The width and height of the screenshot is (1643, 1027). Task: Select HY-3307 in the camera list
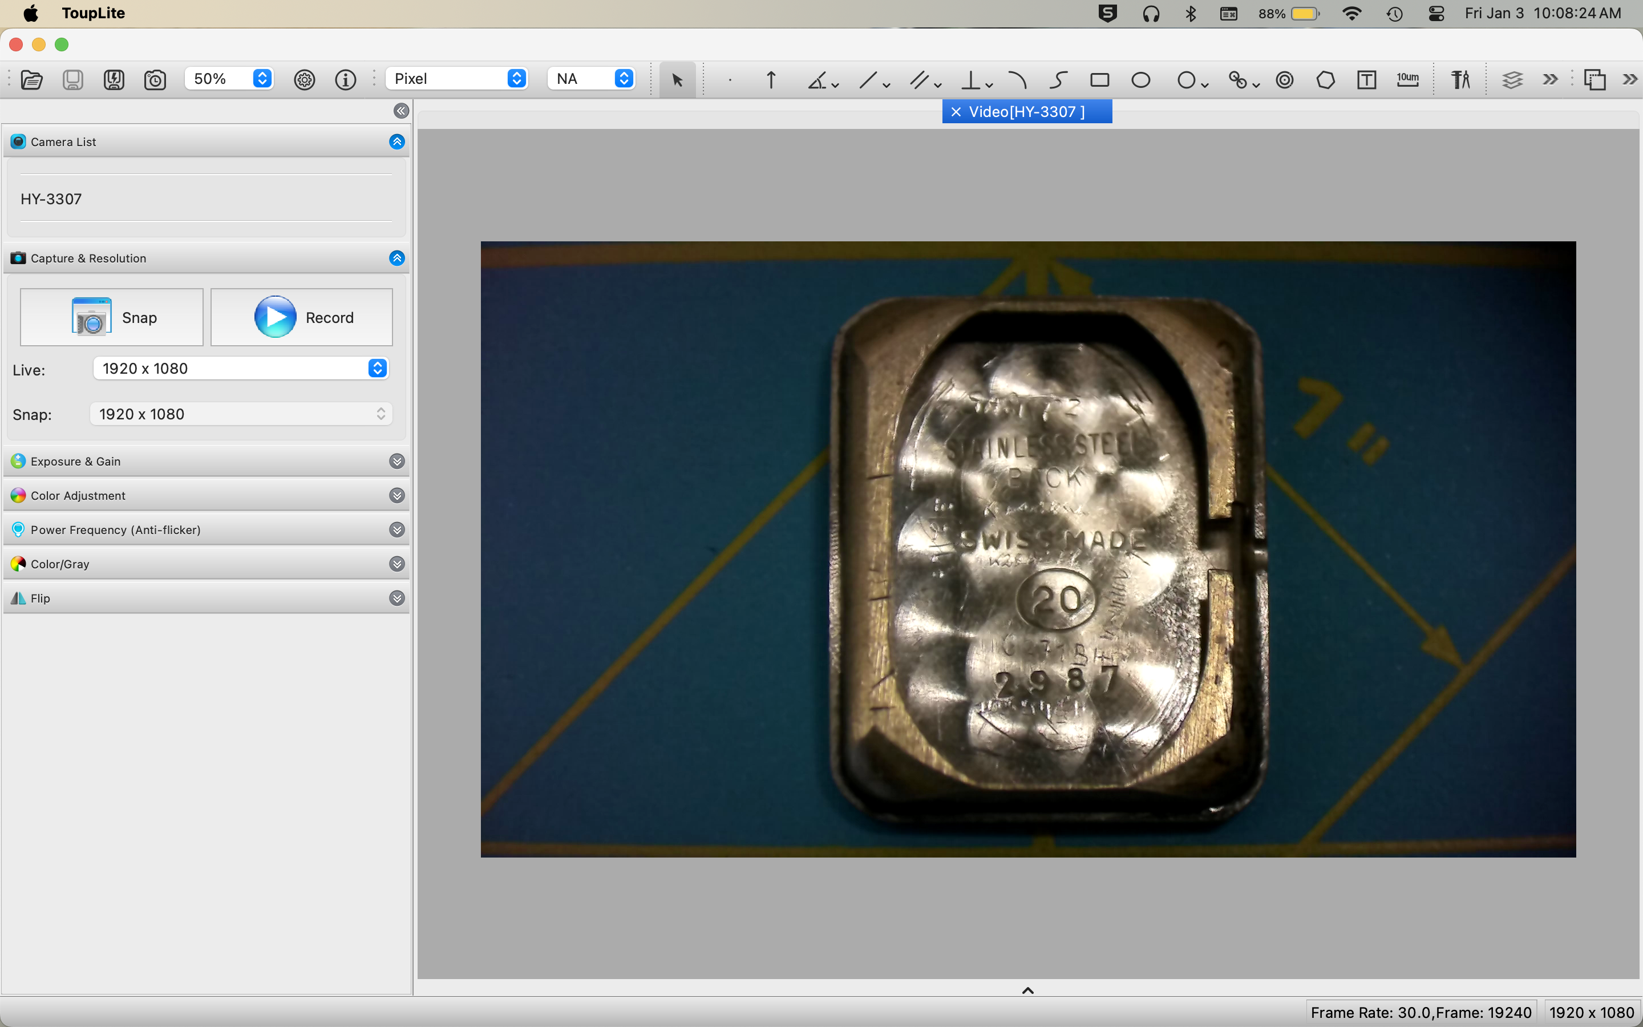[x=206, y=199]
